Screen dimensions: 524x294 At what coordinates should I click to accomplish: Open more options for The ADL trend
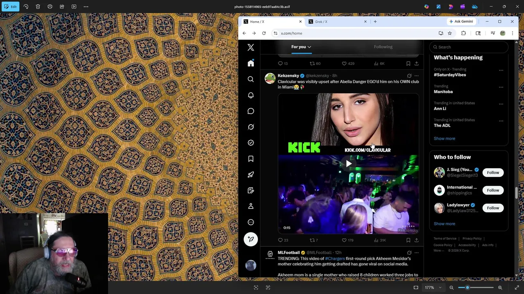pos(501,121)
